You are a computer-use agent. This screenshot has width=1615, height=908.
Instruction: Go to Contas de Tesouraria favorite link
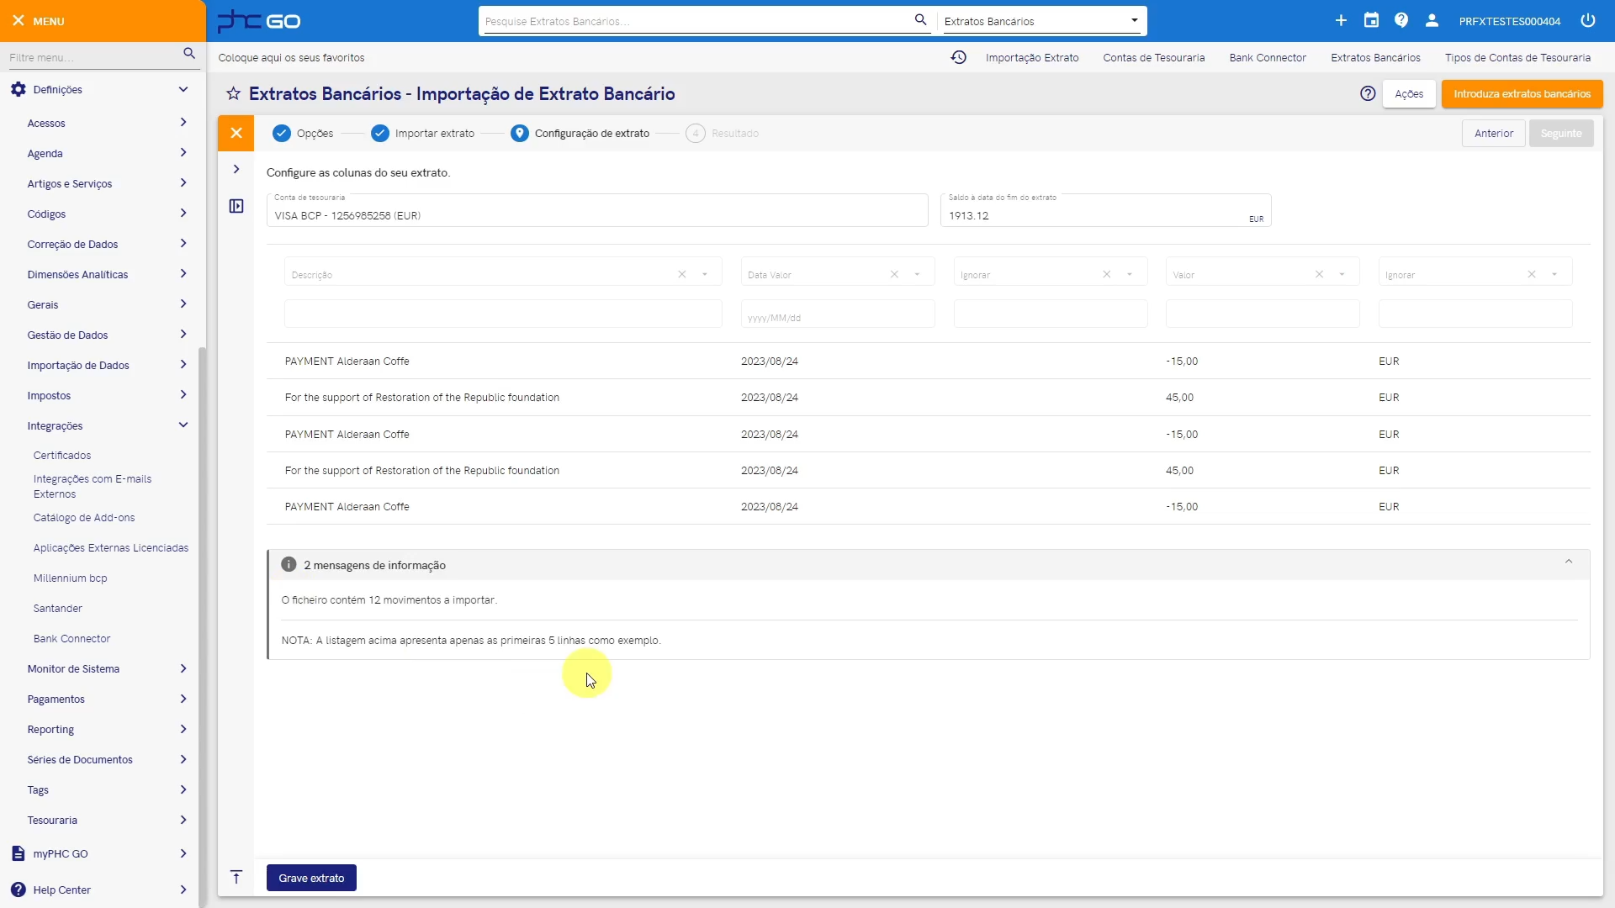point(1153,57)
